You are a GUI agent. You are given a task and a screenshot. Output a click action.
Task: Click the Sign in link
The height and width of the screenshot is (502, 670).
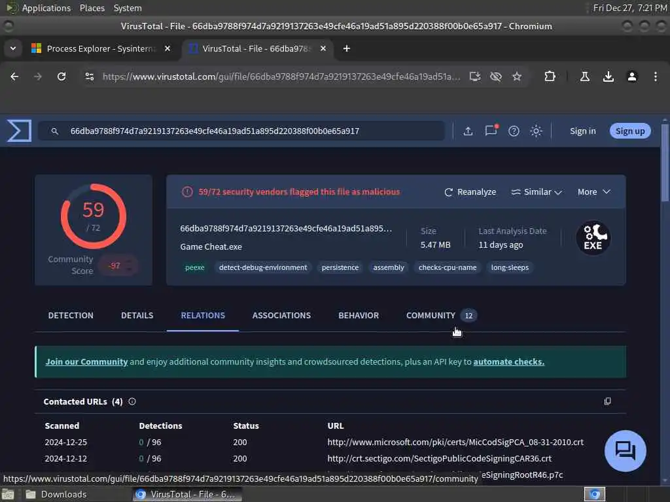[582, 131]
